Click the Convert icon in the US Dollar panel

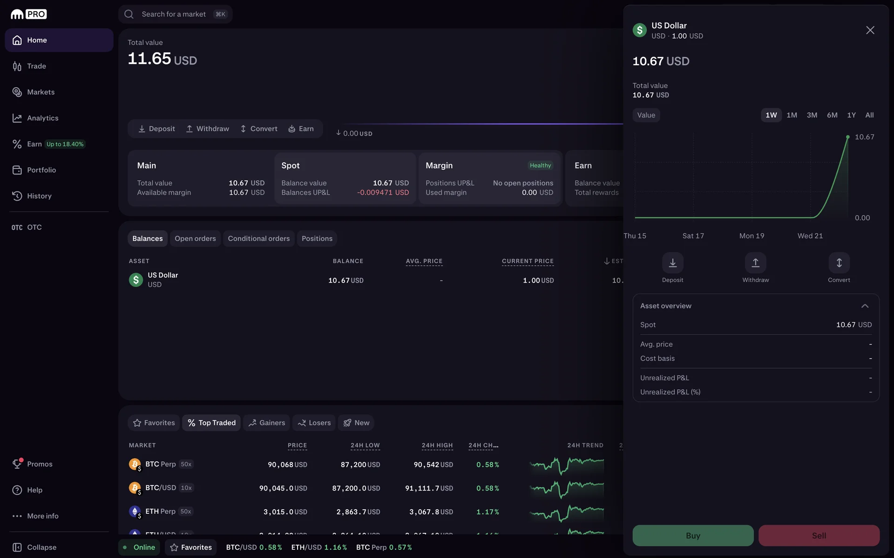tap(839, 263)
